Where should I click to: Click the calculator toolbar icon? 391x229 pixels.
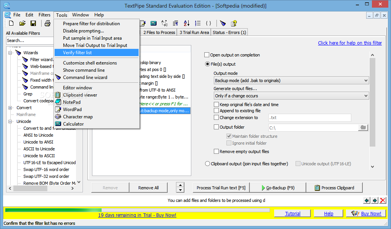pos(153,23)
